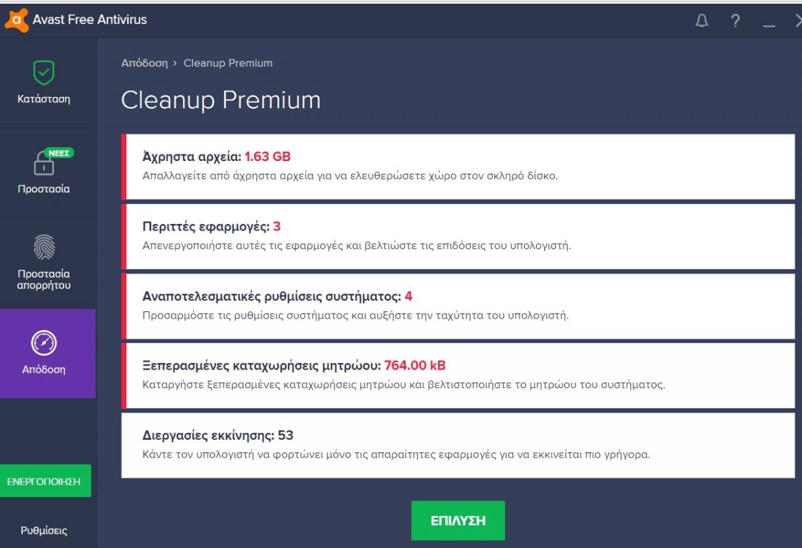Expand Αναποτελεσματικές ρυθμίσεις συστήματος row
Viewport: 802px width, 548px height.
(x=458, y=305)
